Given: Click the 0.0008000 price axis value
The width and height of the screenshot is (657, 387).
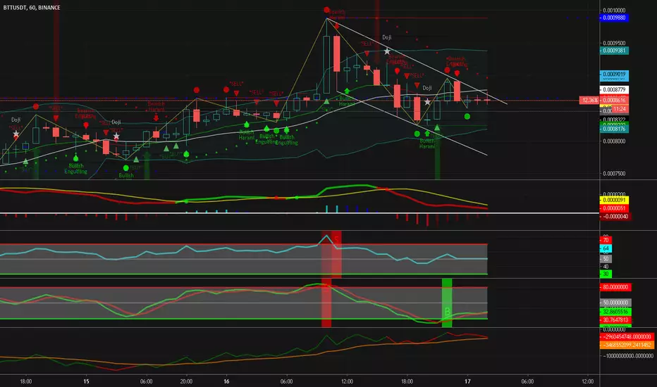Looking at the screenshot, I should coord(614,141).
